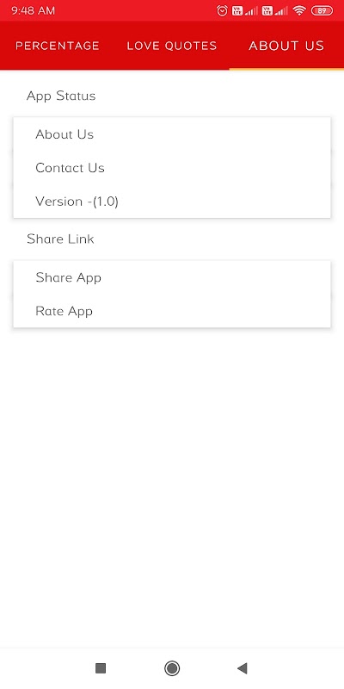Tap the second SIM signal bars icon
Viewport: 344px width, 689px height.
(282, 11)
